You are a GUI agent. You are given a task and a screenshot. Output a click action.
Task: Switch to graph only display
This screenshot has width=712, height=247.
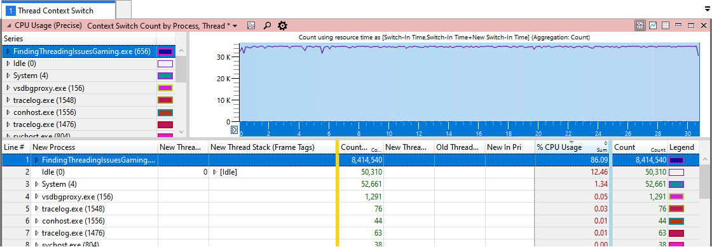tap(653, 26)
